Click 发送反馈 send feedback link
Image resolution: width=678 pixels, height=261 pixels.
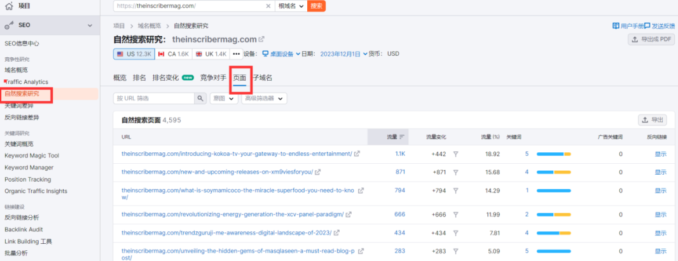(660, 26)
